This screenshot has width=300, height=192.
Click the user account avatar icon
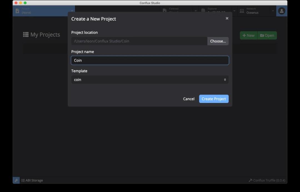[x=281, y=11]
